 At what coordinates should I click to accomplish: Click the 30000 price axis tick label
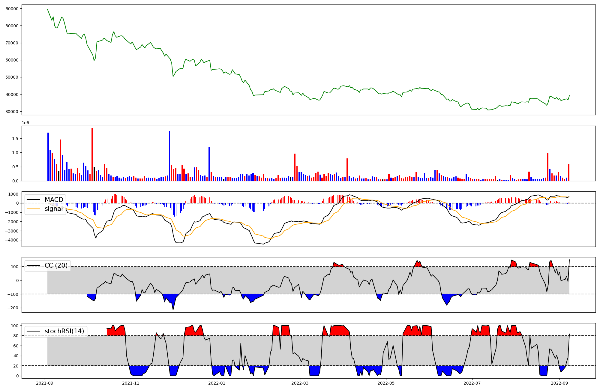point(12,112)
